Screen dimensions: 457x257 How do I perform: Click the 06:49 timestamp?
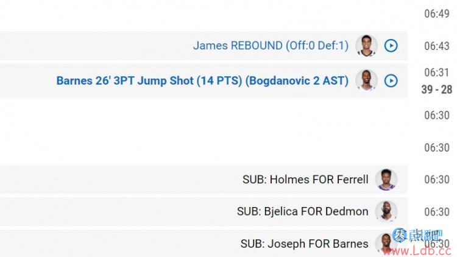point(437,13)
